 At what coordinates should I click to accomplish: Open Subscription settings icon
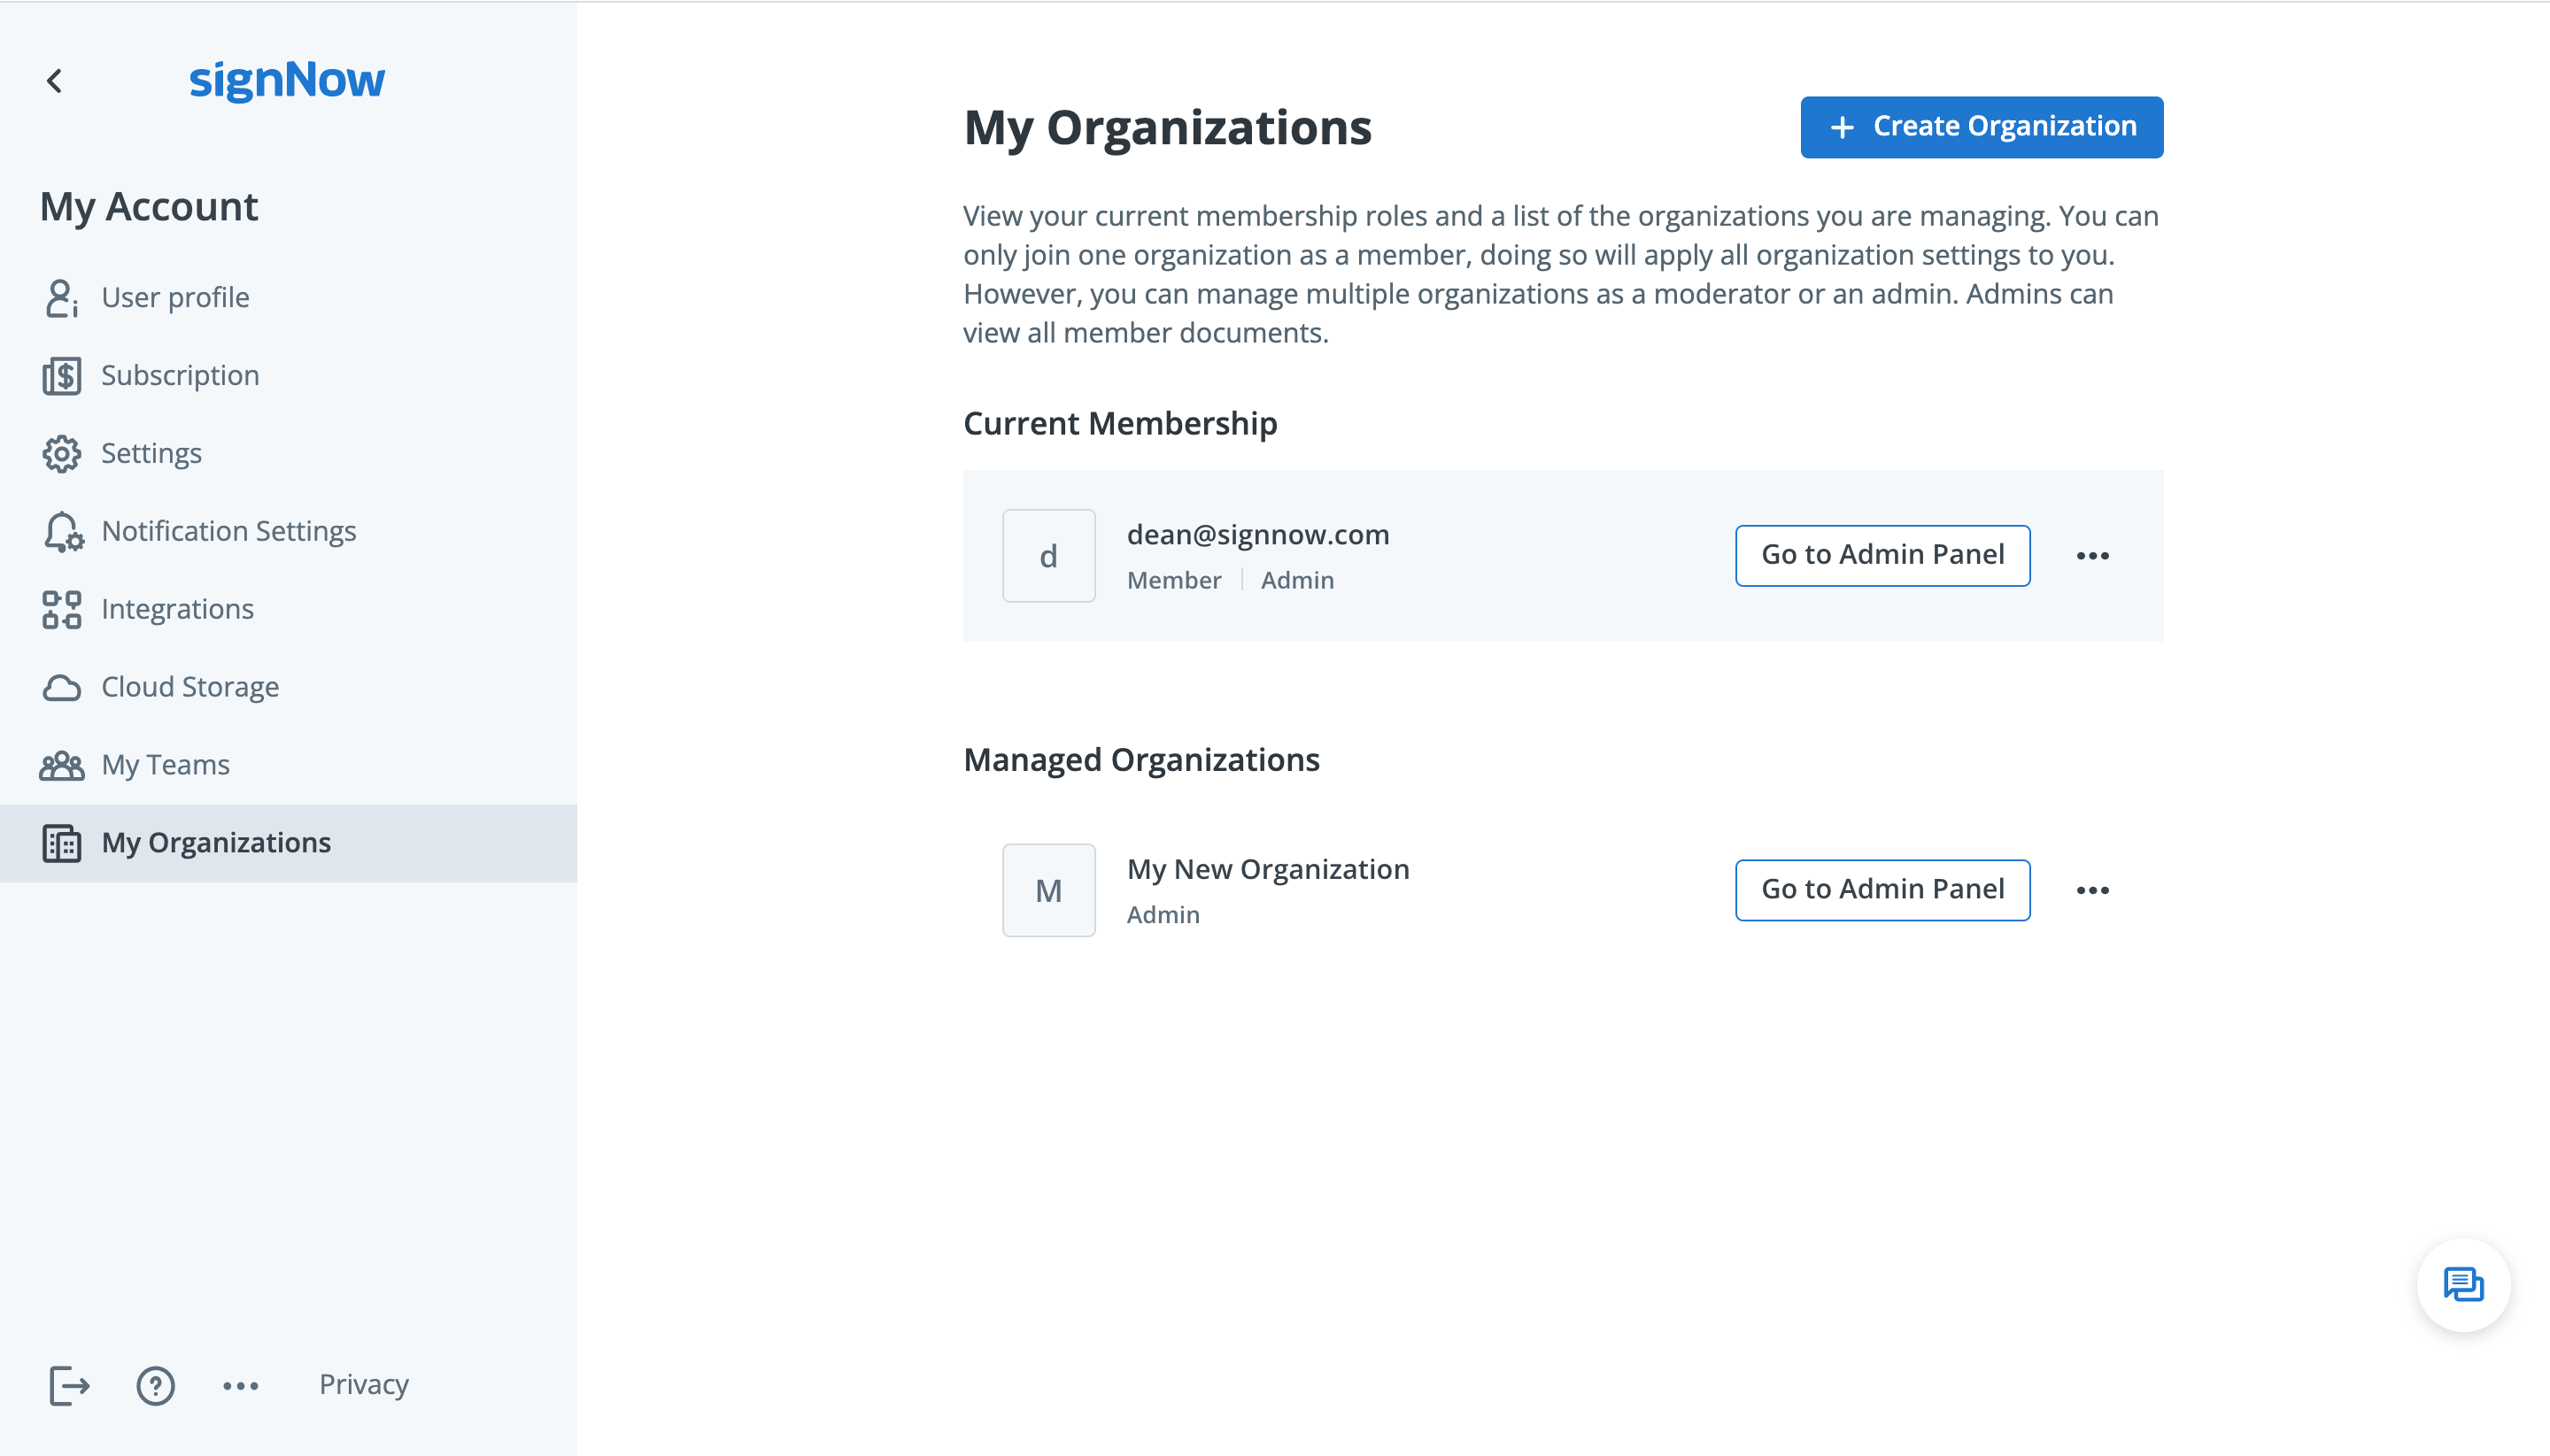61,374
